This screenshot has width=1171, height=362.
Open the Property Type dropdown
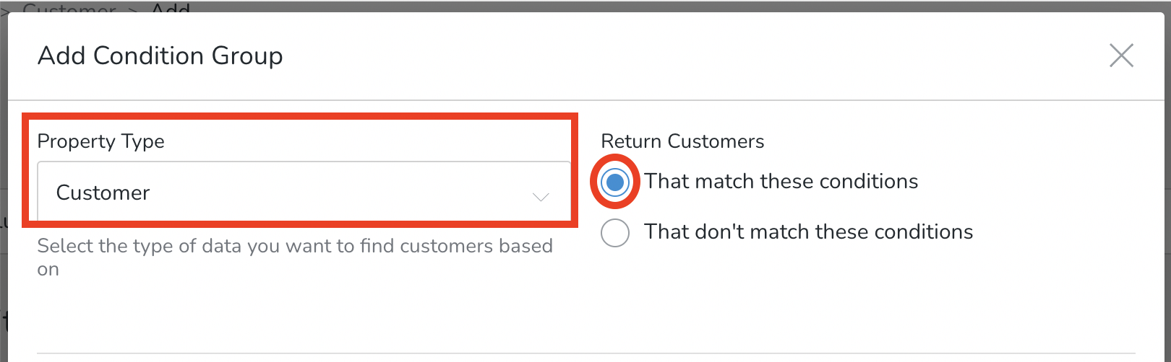[304, 193]
